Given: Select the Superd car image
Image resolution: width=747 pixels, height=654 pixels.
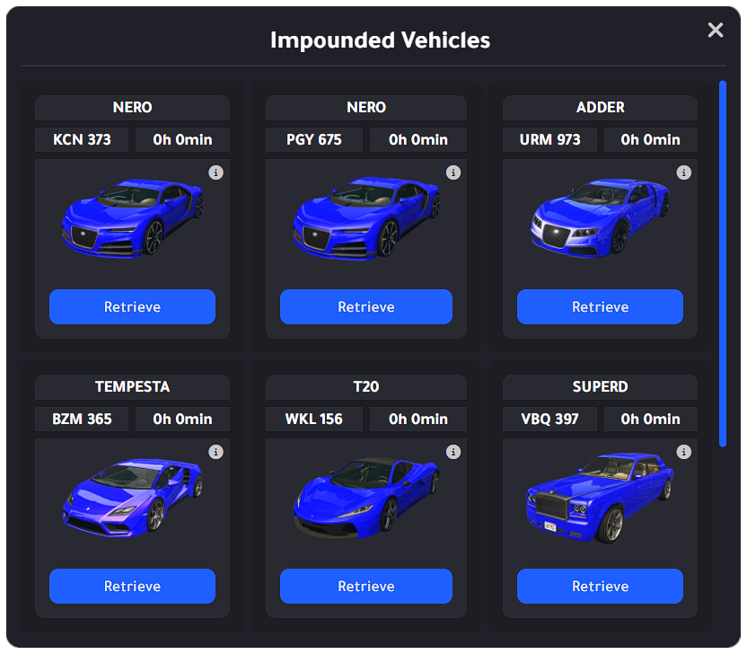Looking at the screenshot, I should (x=600, y=499).
